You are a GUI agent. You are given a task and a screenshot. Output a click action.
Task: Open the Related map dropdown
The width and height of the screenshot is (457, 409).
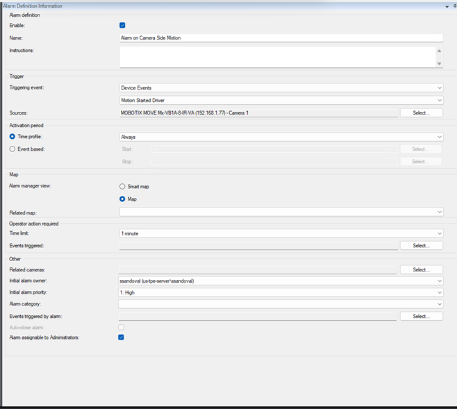[281, 212]
